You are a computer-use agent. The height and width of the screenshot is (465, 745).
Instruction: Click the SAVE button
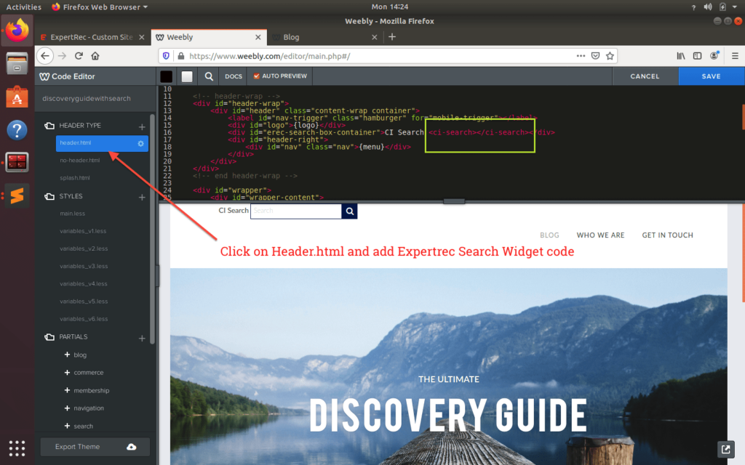click(711, 76)
